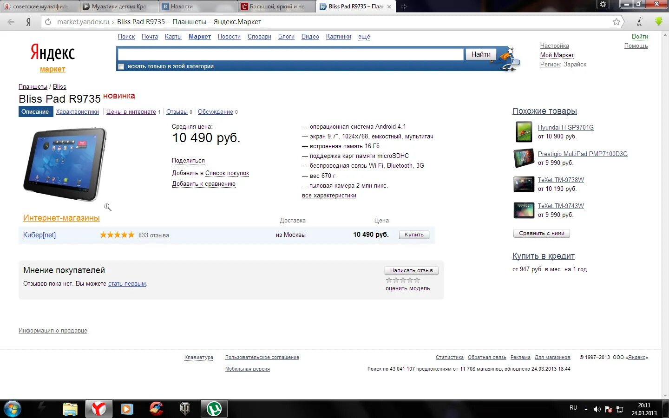Click the Hyundai H-SP9701G thumbnail
Screen dimensions: 669x418
(x=524, y=132)
